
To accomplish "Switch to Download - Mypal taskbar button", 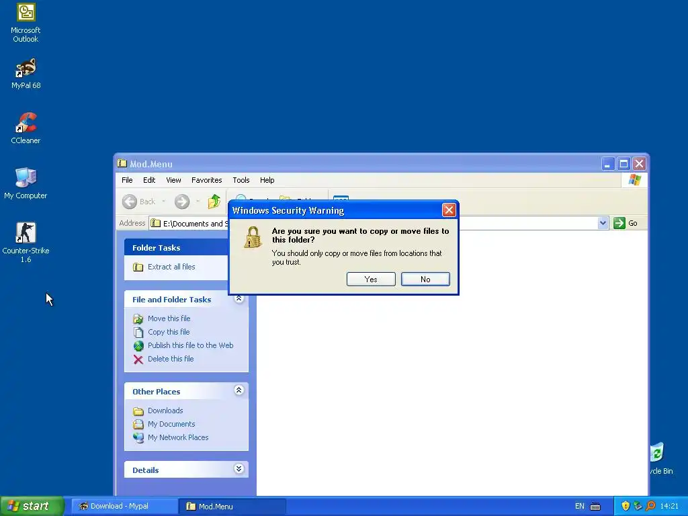I will 124,506.
